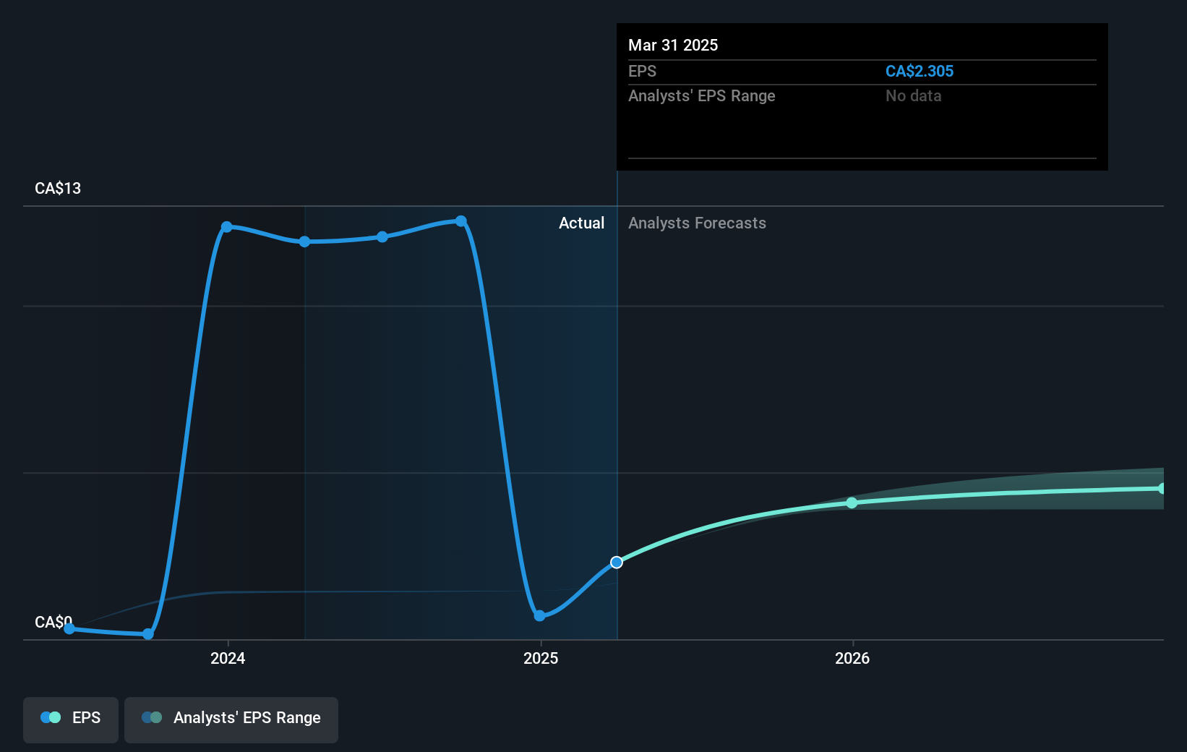
Task: Click the EPS row label in tooltip
Action: pyautogui.click(x=642, y=71)
